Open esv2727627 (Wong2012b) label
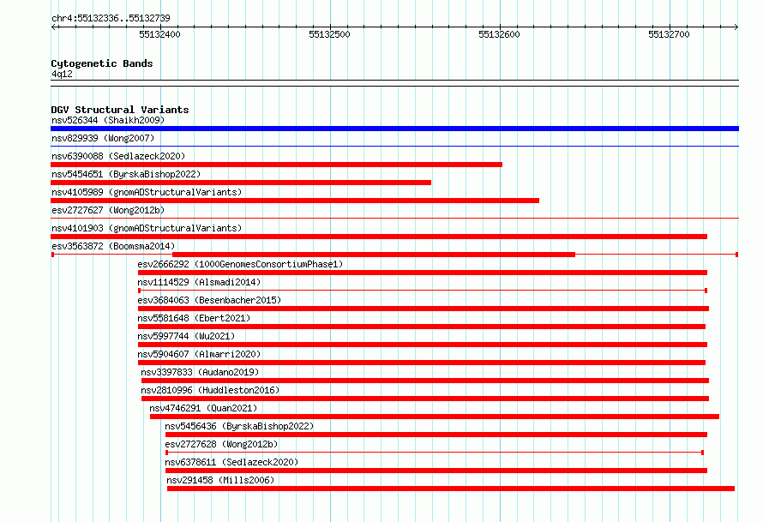The width and height of the screenshot is (763, 522). point(108,210)
